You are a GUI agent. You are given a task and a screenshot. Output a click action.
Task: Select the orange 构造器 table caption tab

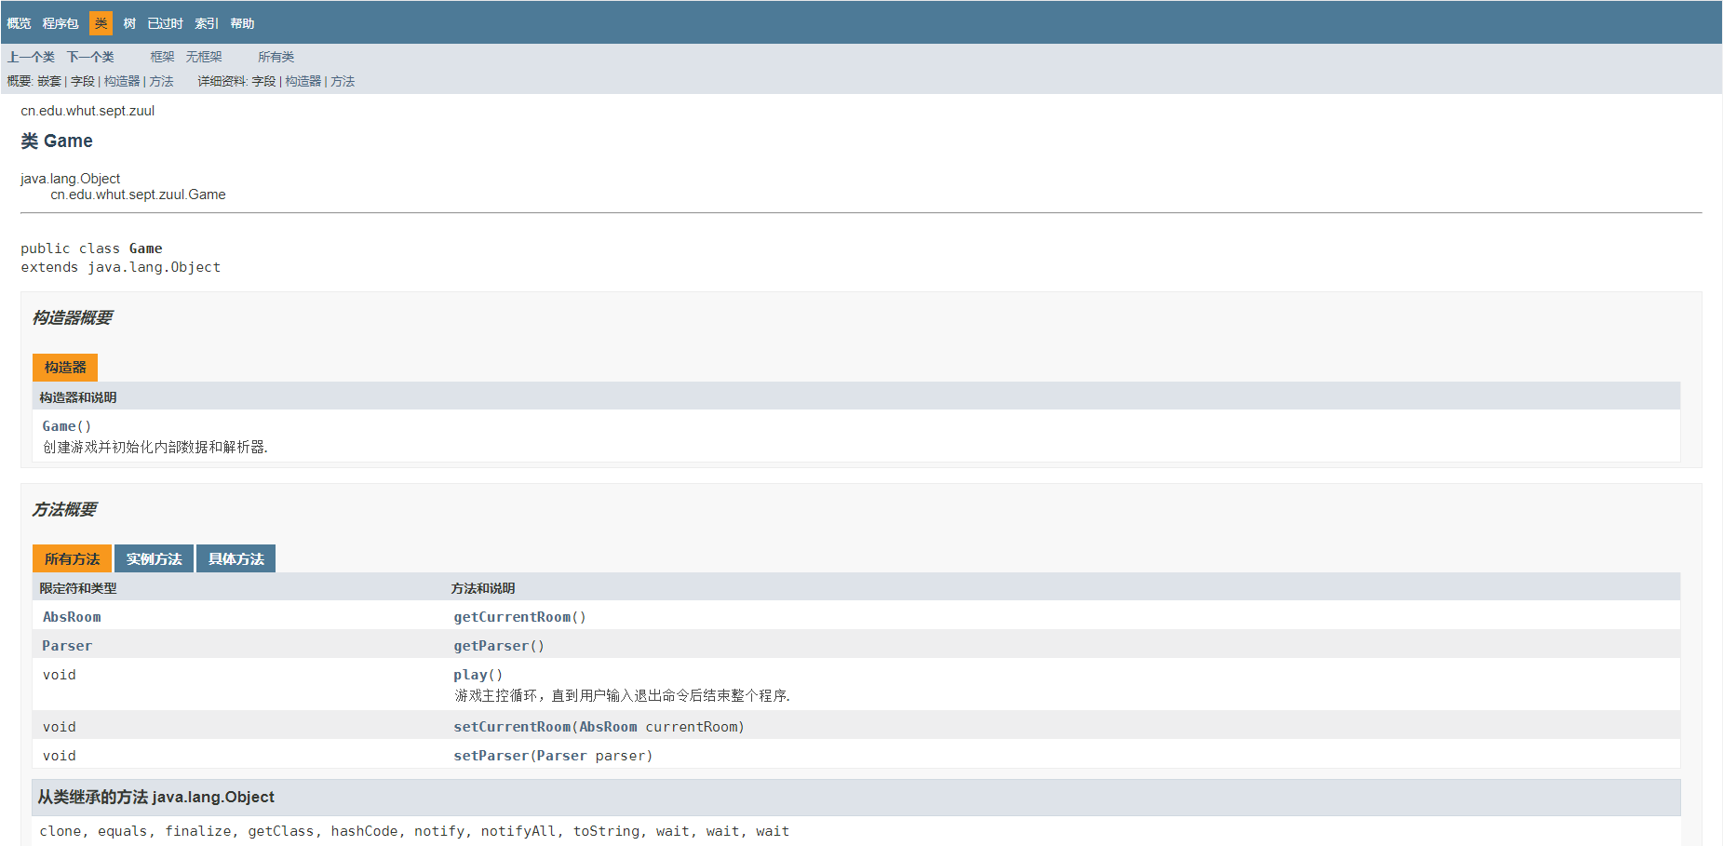pyautogui.click(x=65, y=368)
